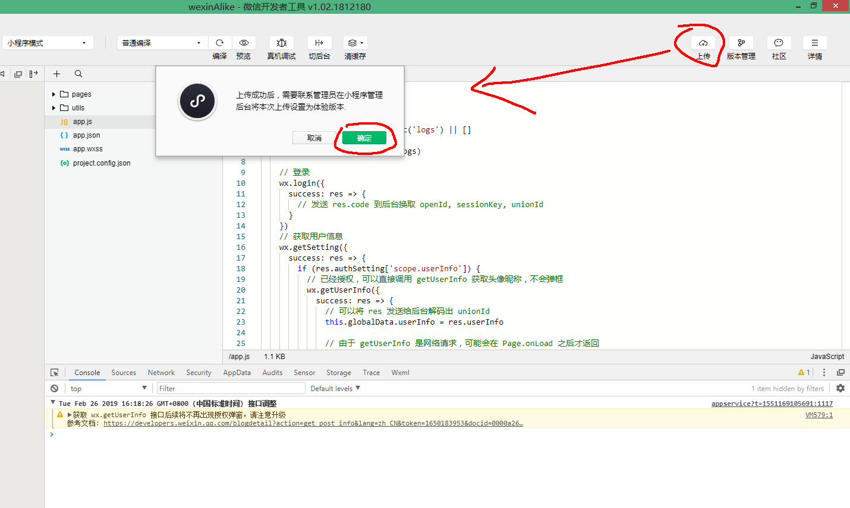The image size is (850, 508).
Task: Open the top context dropdown in console
Action: click(108, 389)
